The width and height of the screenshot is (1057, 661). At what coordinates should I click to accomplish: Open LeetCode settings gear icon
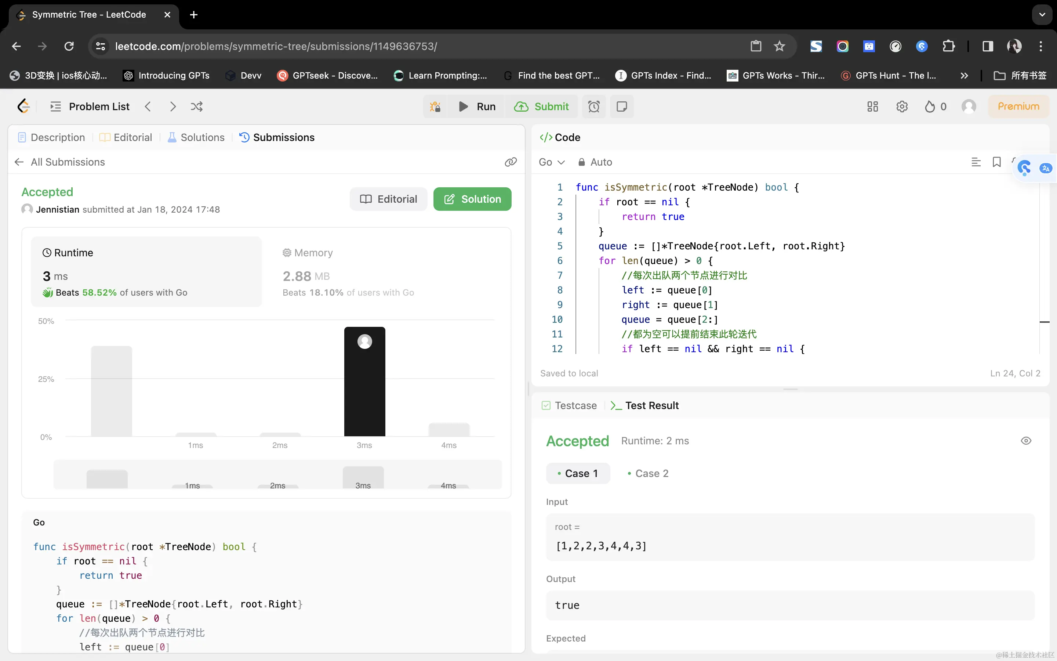point(901,106)
